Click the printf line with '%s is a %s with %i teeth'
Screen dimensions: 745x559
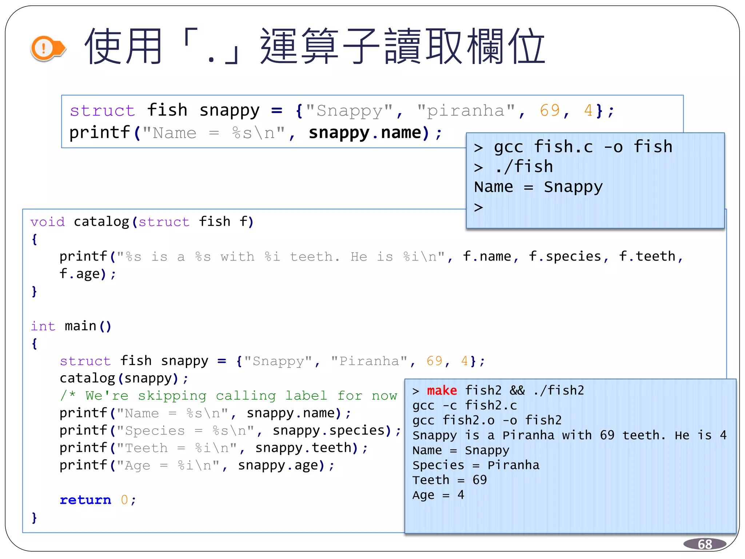point(371,257)
